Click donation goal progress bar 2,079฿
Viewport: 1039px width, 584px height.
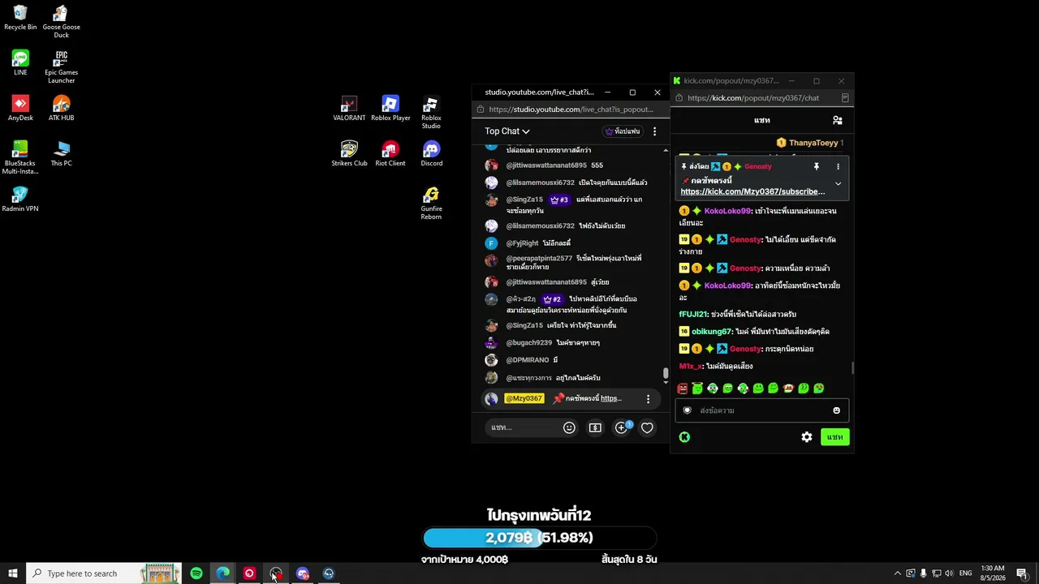coord(539,538)
